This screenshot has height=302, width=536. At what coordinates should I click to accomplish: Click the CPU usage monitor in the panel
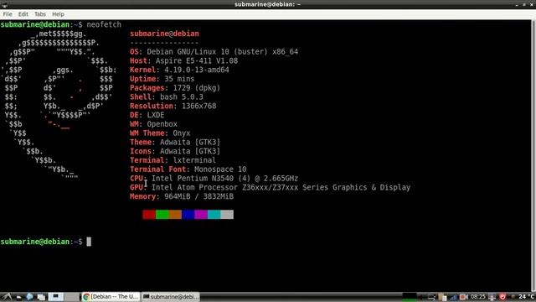pyautogui.click(x=410, y=297)
